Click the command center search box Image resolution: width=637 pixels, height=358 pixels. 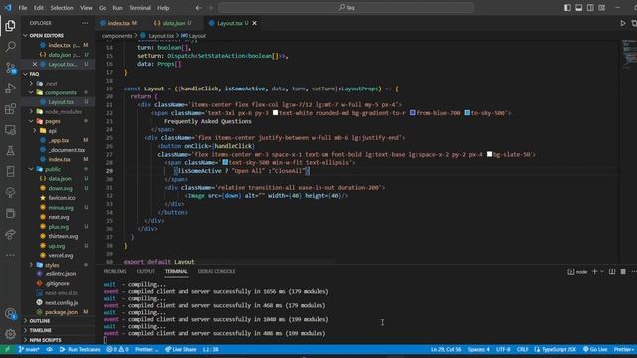coord(346,8)
